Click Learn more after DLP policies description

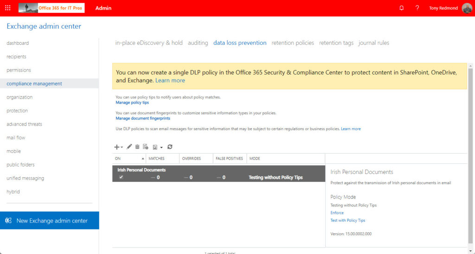(x=351, y=129)
